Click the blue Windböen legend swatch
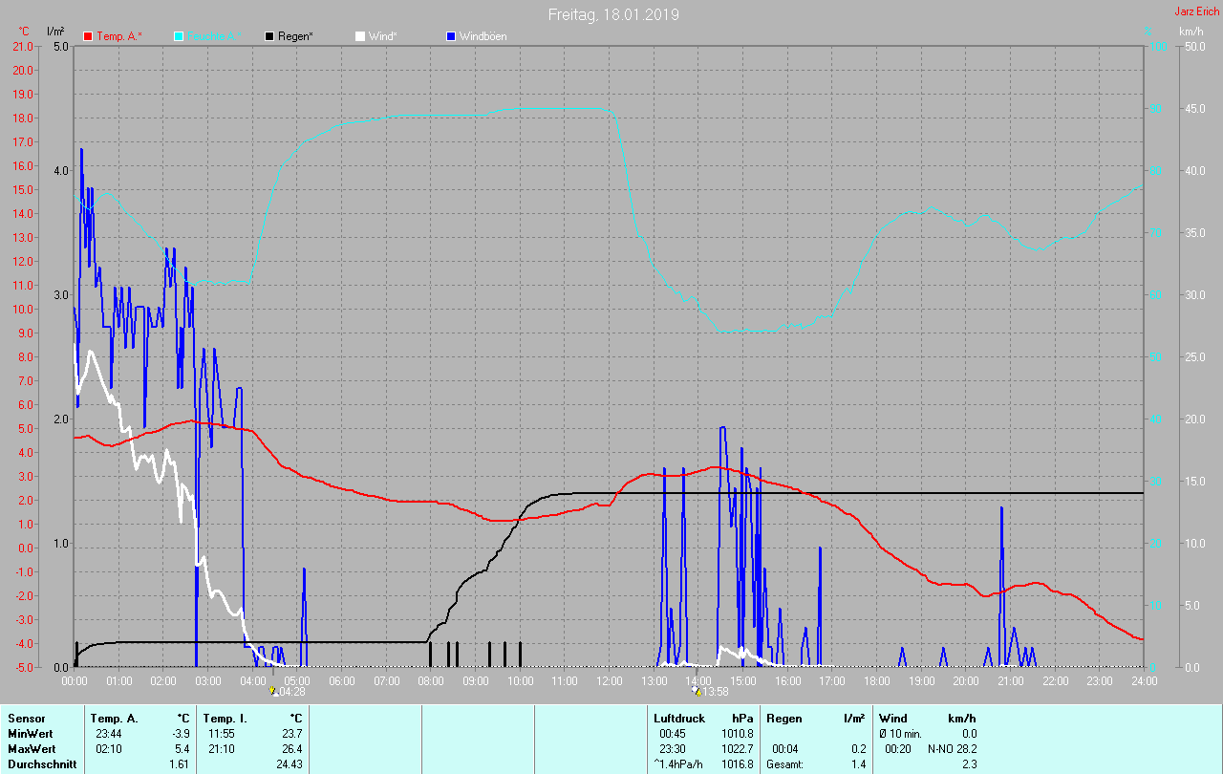This screenshot has height=774, width=1223. (451, 36)
